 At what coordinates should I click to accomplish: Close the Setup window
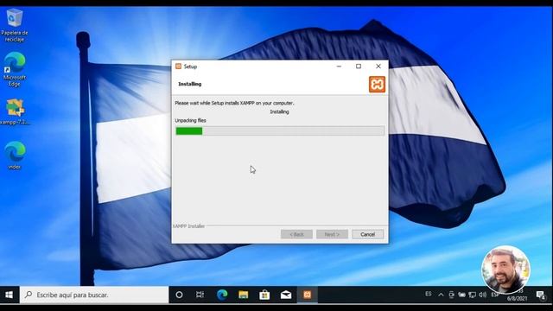(378, 67)
